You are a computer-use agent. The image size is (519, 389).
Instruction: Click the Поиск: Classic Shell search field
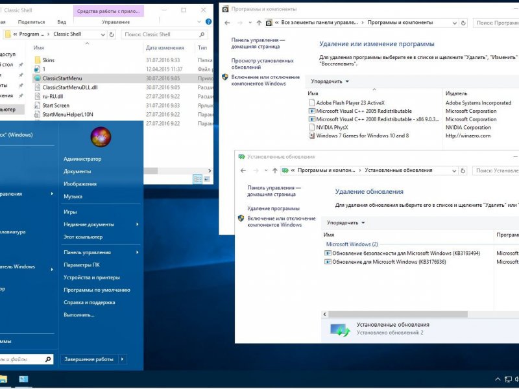165,34
